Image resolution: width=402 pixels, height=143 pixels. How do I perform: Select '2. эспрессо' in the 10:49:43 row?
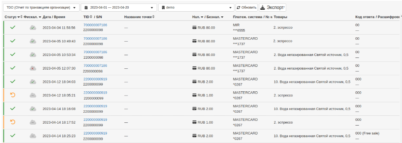[283, 41]
